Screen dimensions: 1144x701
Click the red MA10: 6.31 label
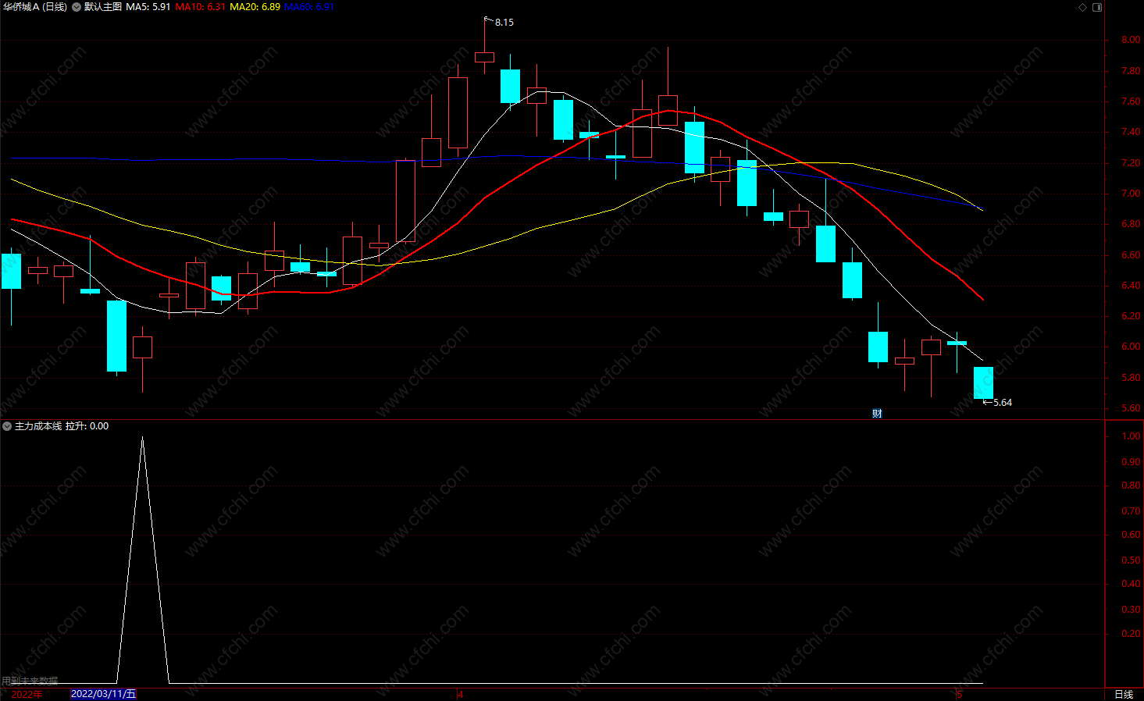coord(201,7)
